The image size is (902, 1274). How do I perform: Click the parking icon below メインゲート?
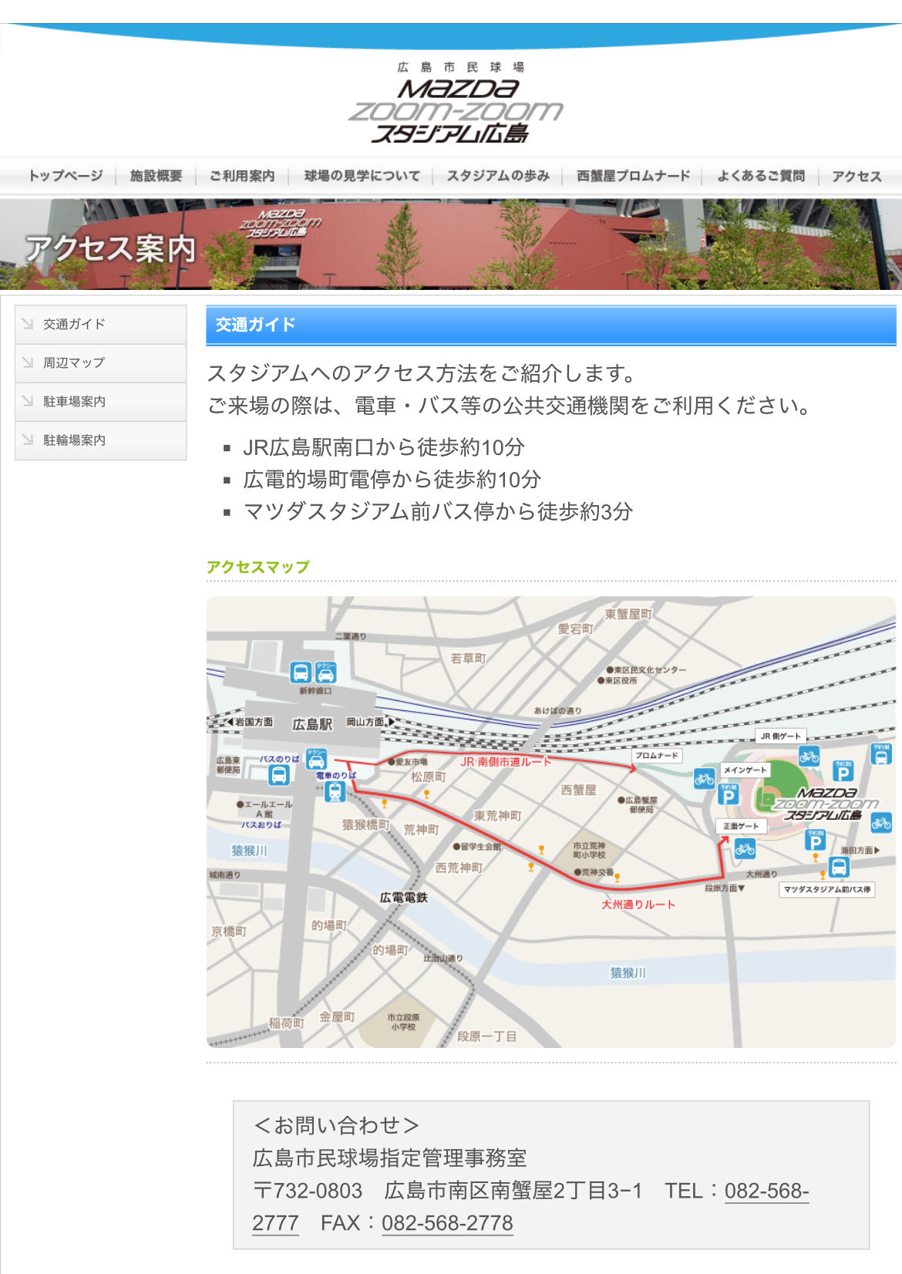point(729,794)
